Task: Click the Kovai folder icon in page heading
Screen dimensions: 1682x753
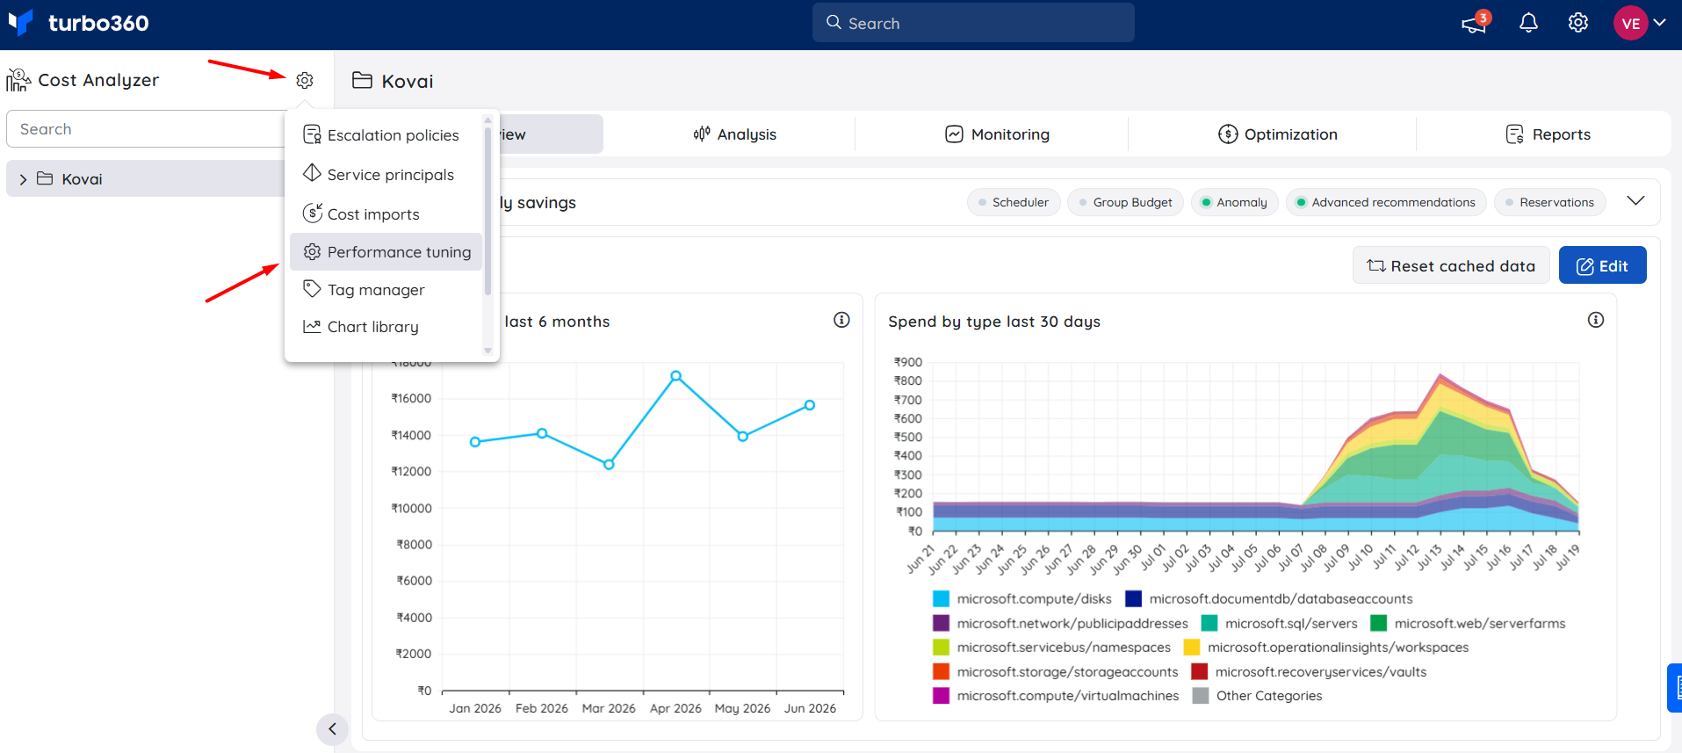Action: (x=362, y=81)
